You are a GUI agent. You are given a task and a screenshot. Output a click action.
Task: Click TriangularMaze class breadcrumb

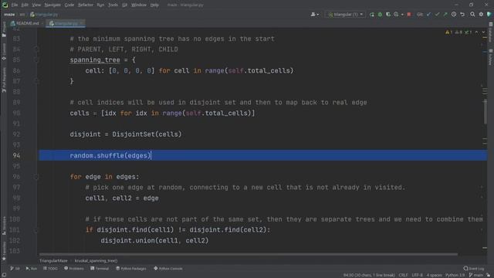tap(53, 261)
